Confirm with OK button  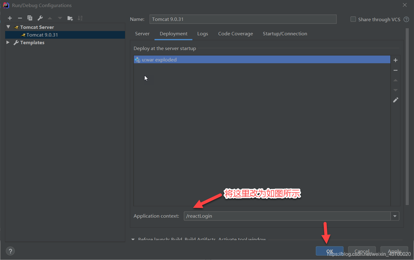tap(330, 251)
